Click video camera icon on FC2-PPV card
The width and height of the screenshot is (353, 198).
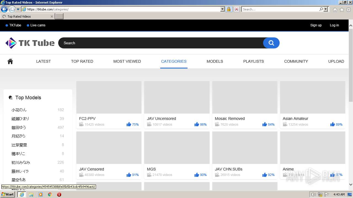tap(81, 124)
